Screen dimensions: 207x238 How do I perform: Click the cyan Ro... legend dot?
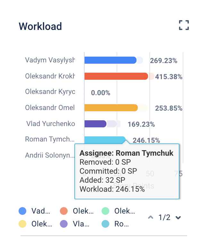coord(105,224)
